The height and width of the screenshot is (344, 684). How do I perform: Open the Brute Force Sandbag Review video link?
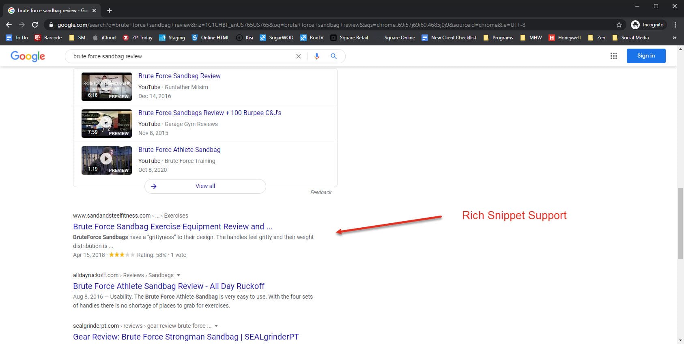179,76
